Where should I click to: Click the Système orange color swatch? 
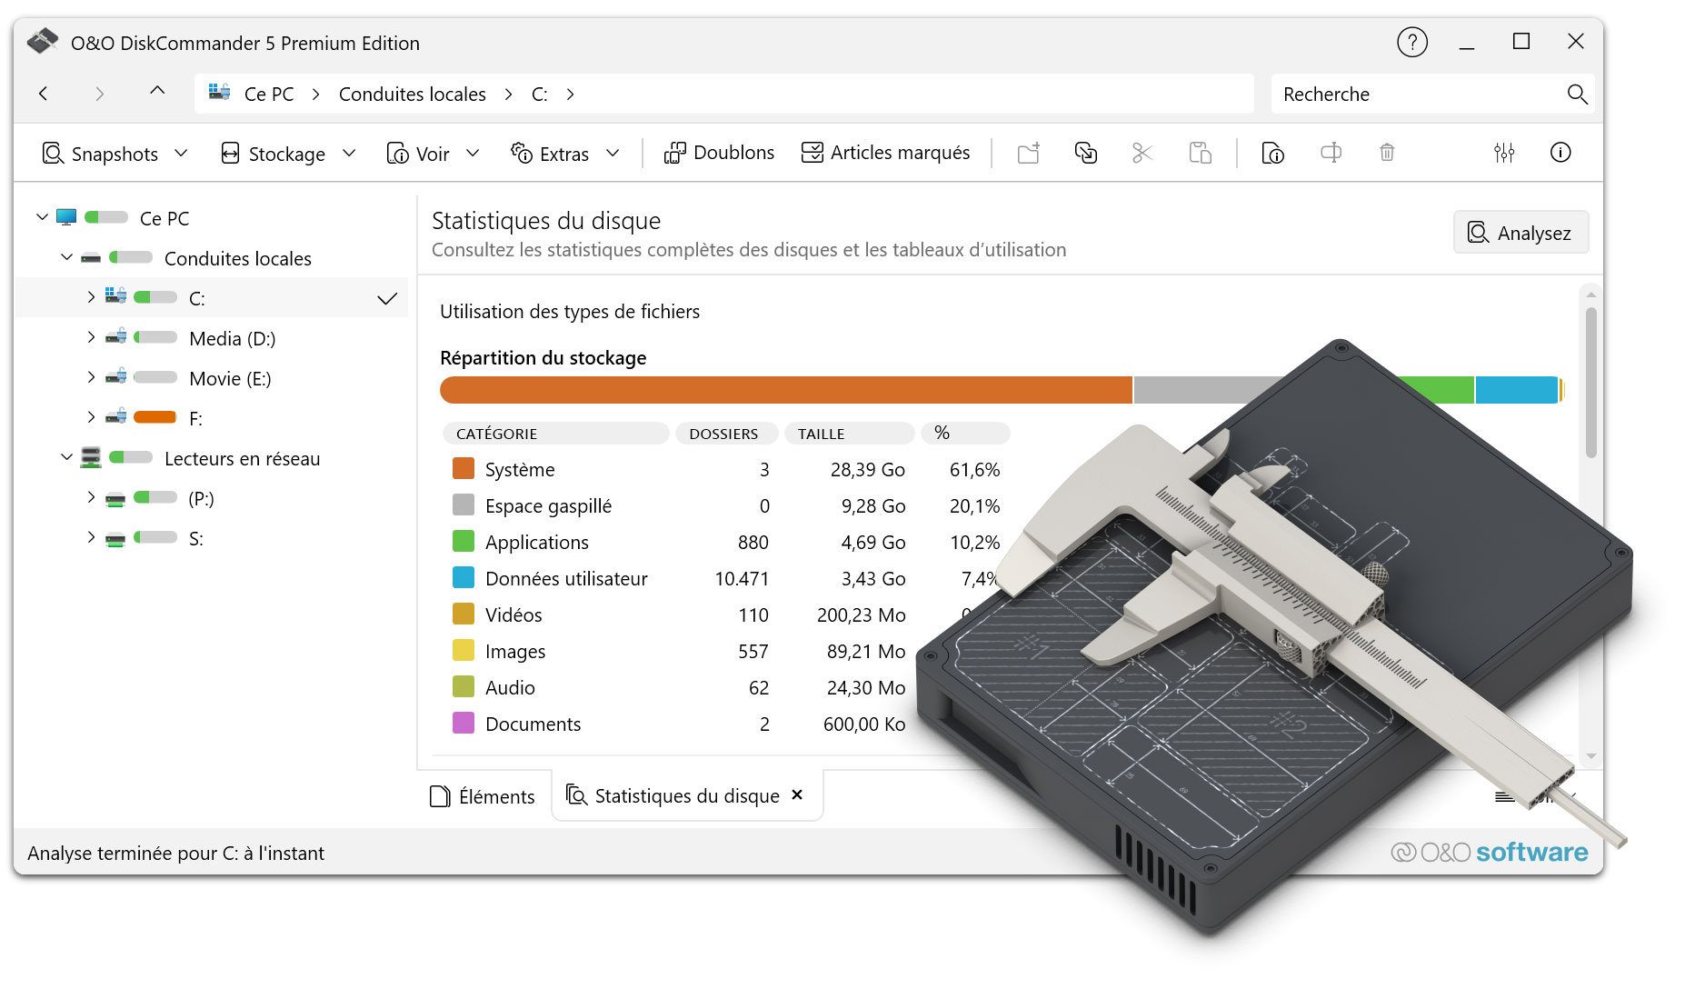(x=463, y=469)
